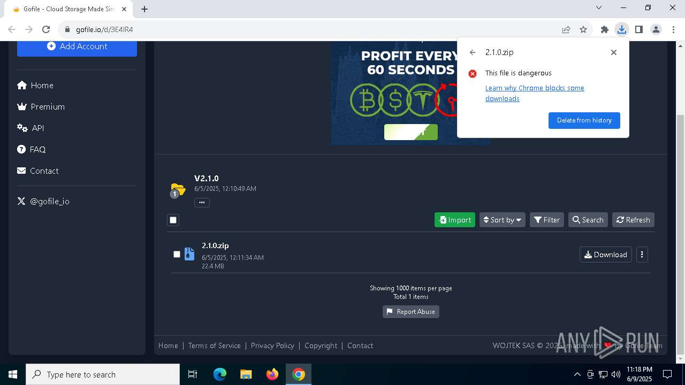Open the @gofile_io X link
685x385 pixels.
43,201
